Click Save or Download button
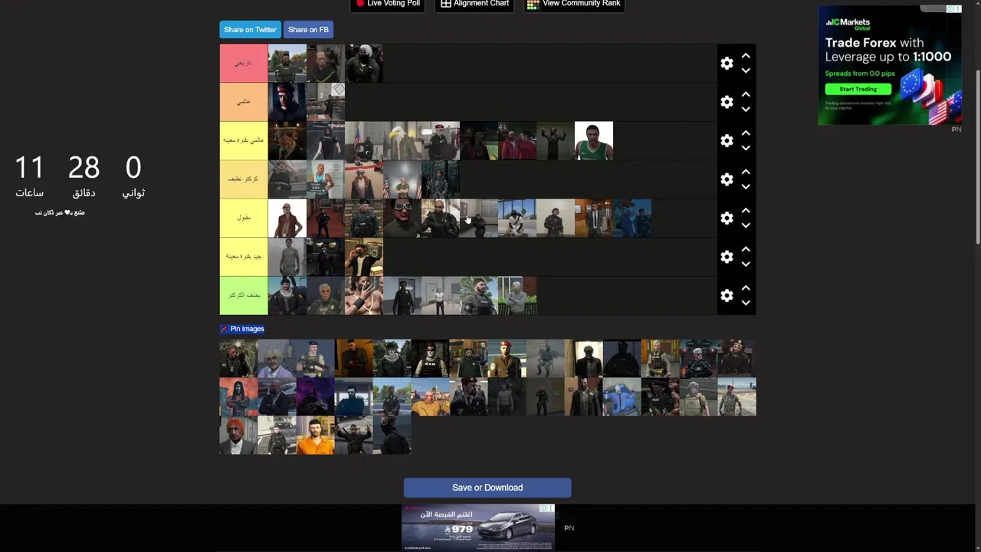This screenshot has width=981, height=552. 487,488
